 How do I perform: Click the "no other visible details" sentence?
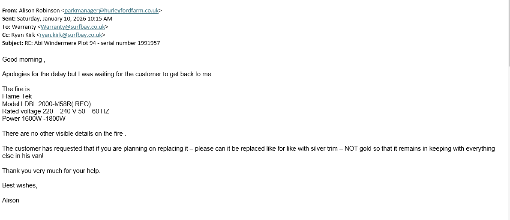[x=63, y=134]
